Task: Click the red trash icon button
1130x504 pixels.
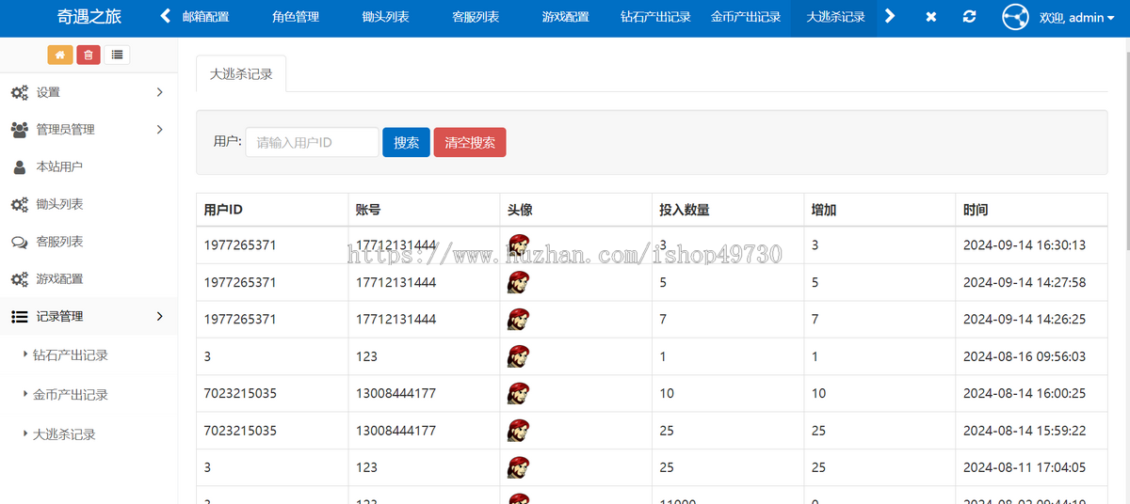Action: click(x=89, y=55)
